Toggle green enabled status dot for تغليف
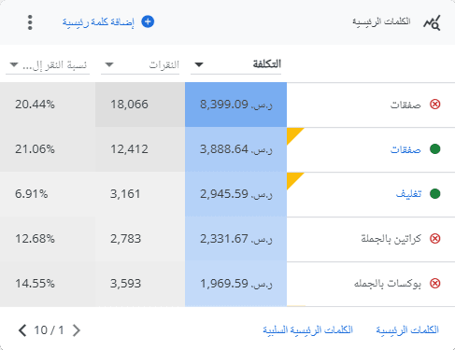This screenshot has width=455, height=350. coord(434,194)
